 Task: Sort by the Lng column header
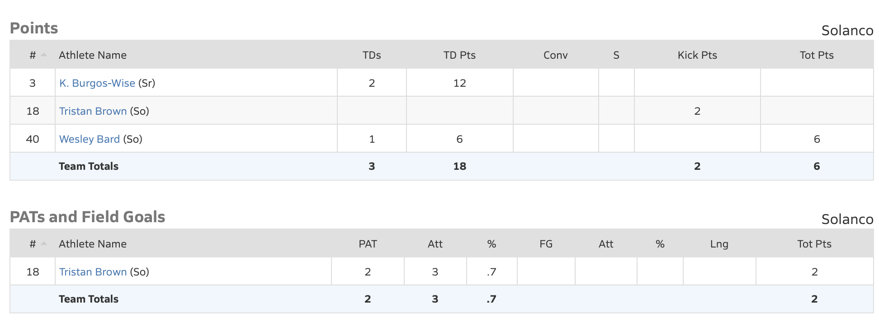(x=719, y=244)
